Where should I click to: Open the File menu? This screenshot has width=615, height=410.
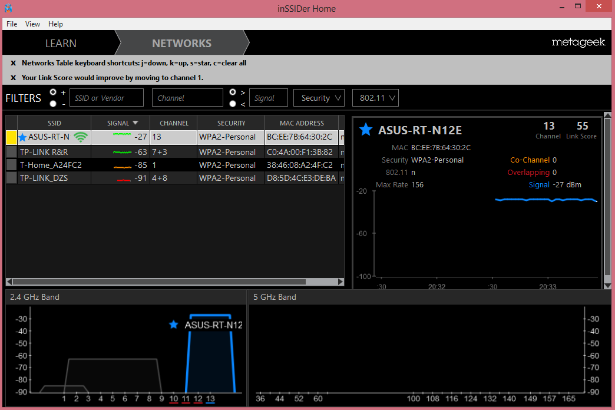[12, 24]
